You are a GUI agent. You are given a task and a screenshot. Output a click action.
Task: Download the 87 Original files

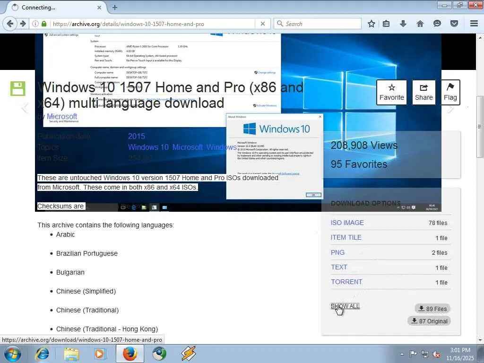pos(429,321)
